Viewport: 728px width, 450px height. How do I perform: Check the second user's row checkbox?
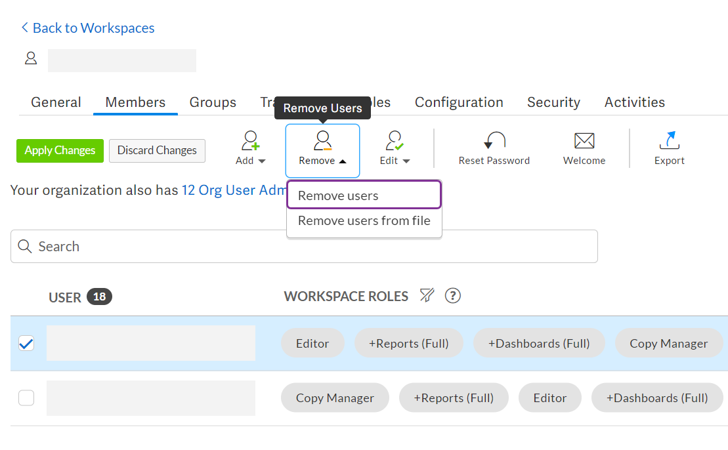26,398
